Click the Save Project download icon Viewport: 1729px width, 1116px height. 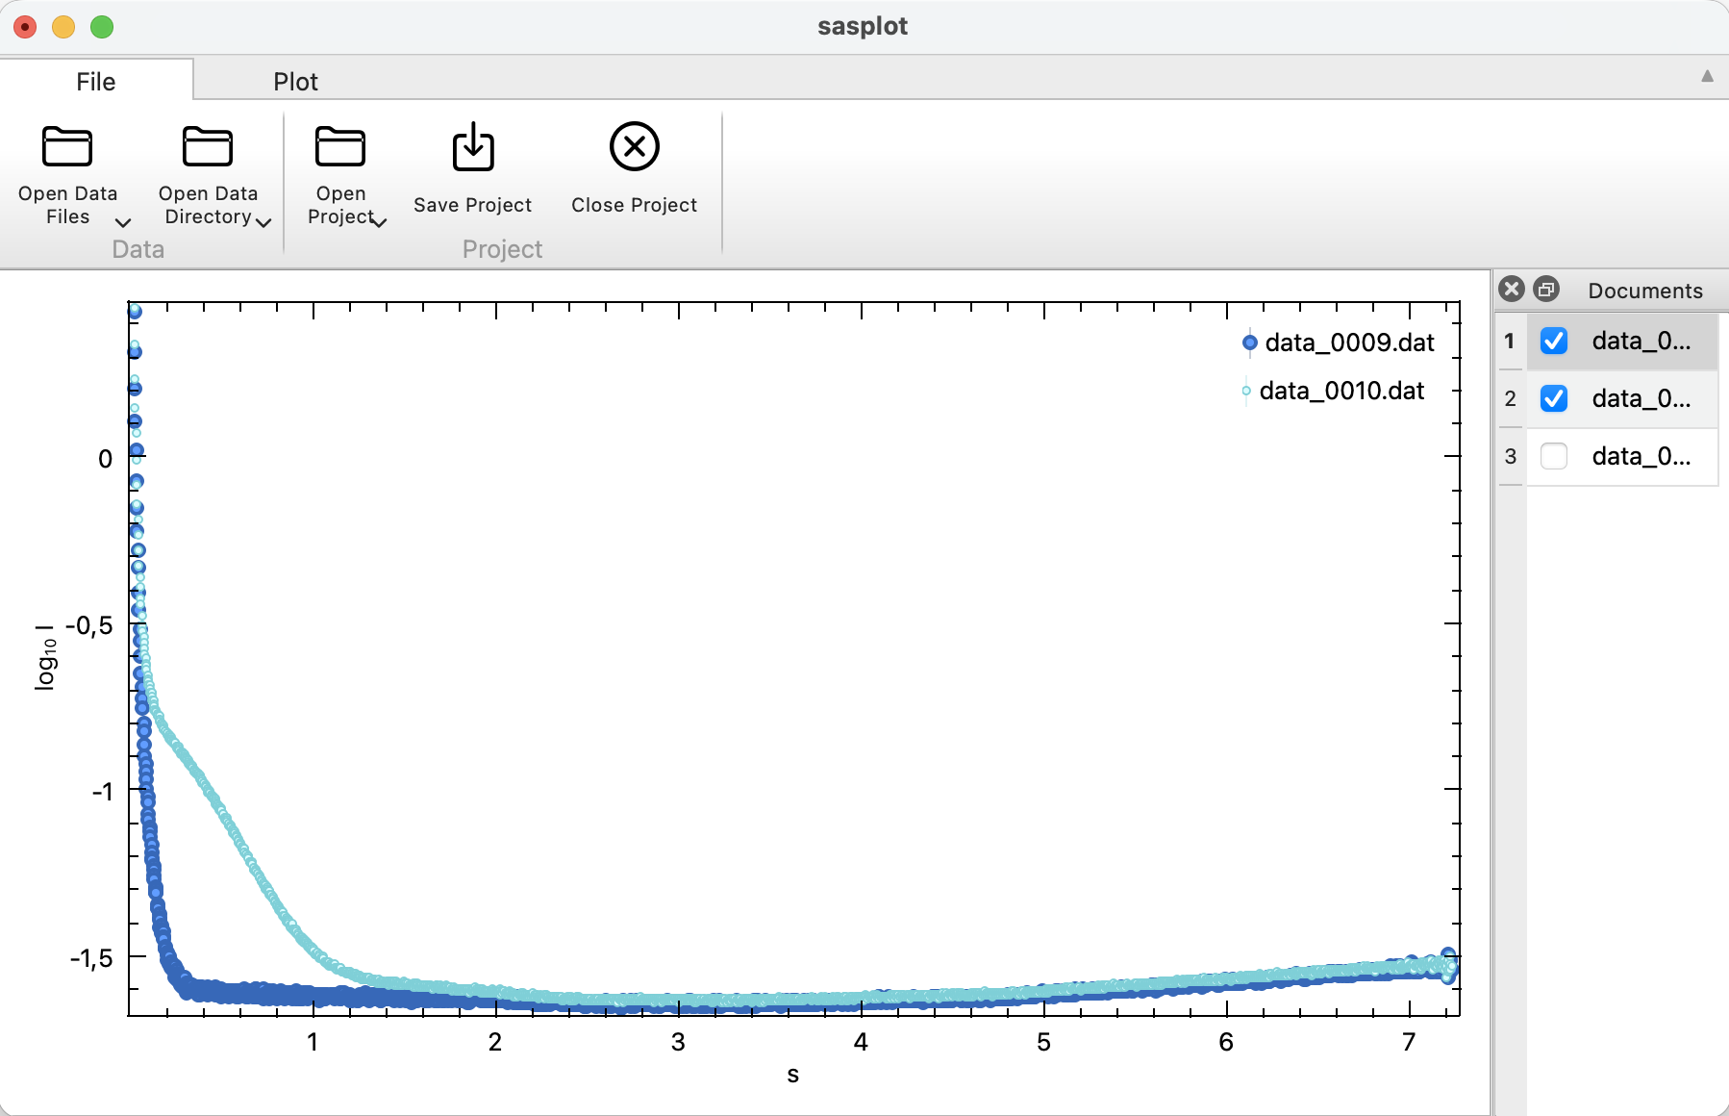(472, 147)
